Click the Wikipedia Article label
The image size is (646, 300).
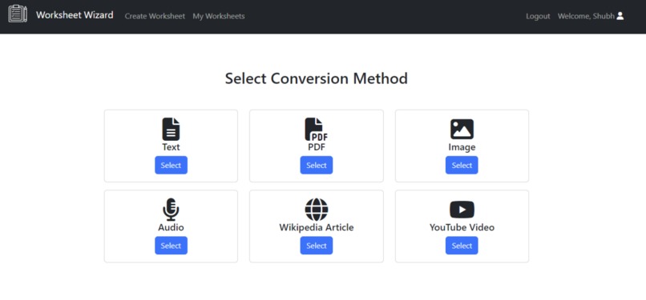(x=317, y=227)
